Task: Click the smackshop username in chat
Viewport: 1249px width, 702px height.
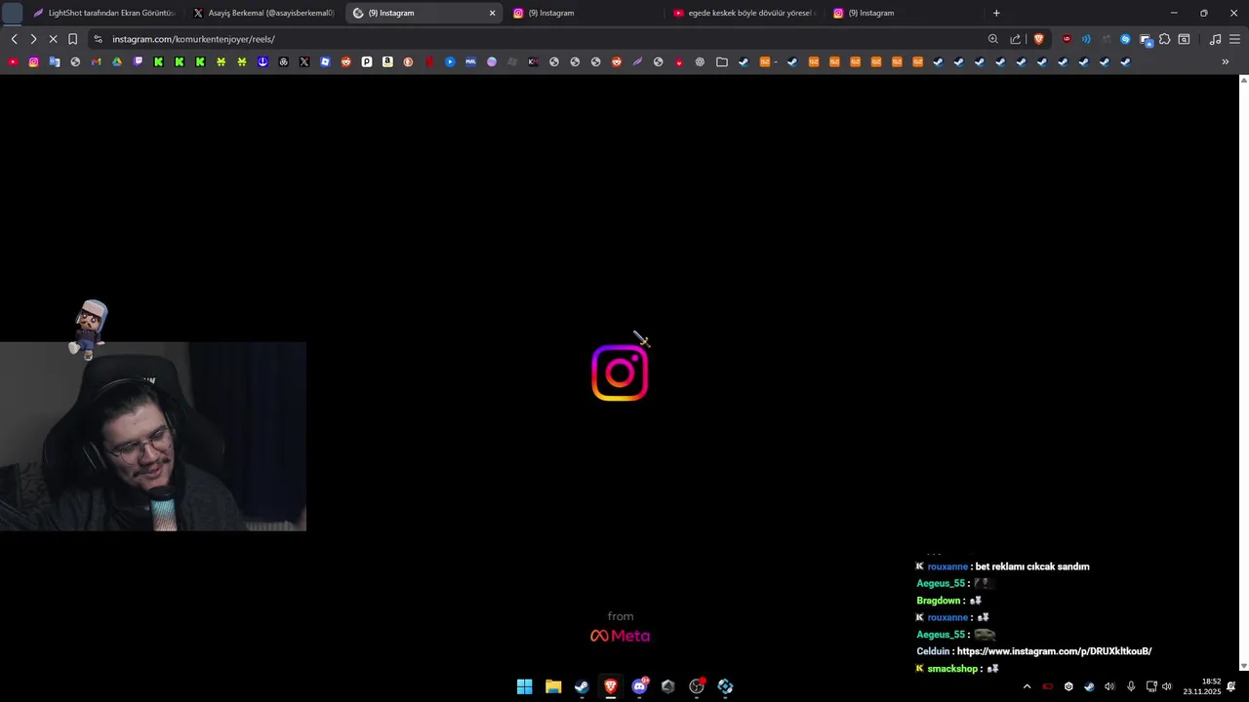Action: tap(952, 669)
